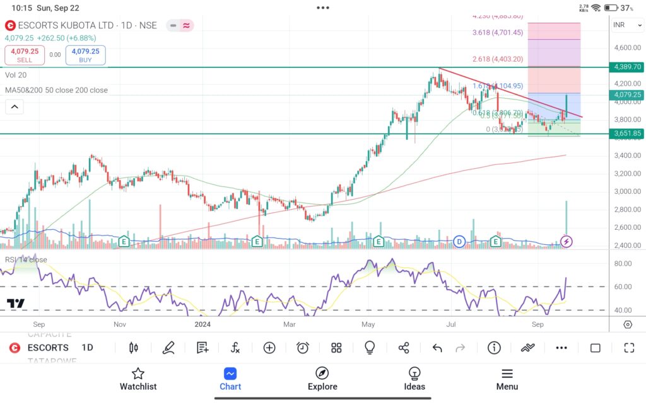
Task: Tap the 3,400.00 price axis value
Action: click(628, 156)
